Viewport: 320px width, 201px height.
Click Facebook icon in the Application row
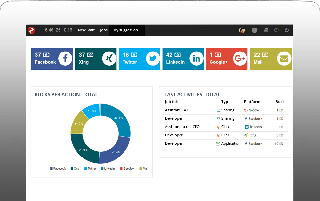[246, 144]
